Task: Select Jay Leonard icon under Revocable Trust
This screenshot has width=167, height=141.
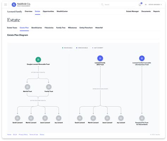Action: pos(58,118)
